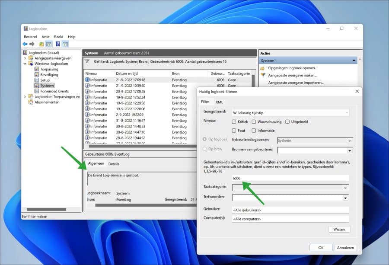Image resolution: width=389 pixels, height=265 pixels.
Task: Click info icon of event 20-9-2022 17:08:25
Action: pos(87,91)
